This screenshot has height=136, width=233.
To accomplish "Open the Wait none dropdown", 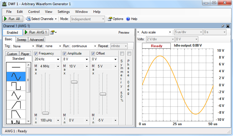I will tap(53, 46).
